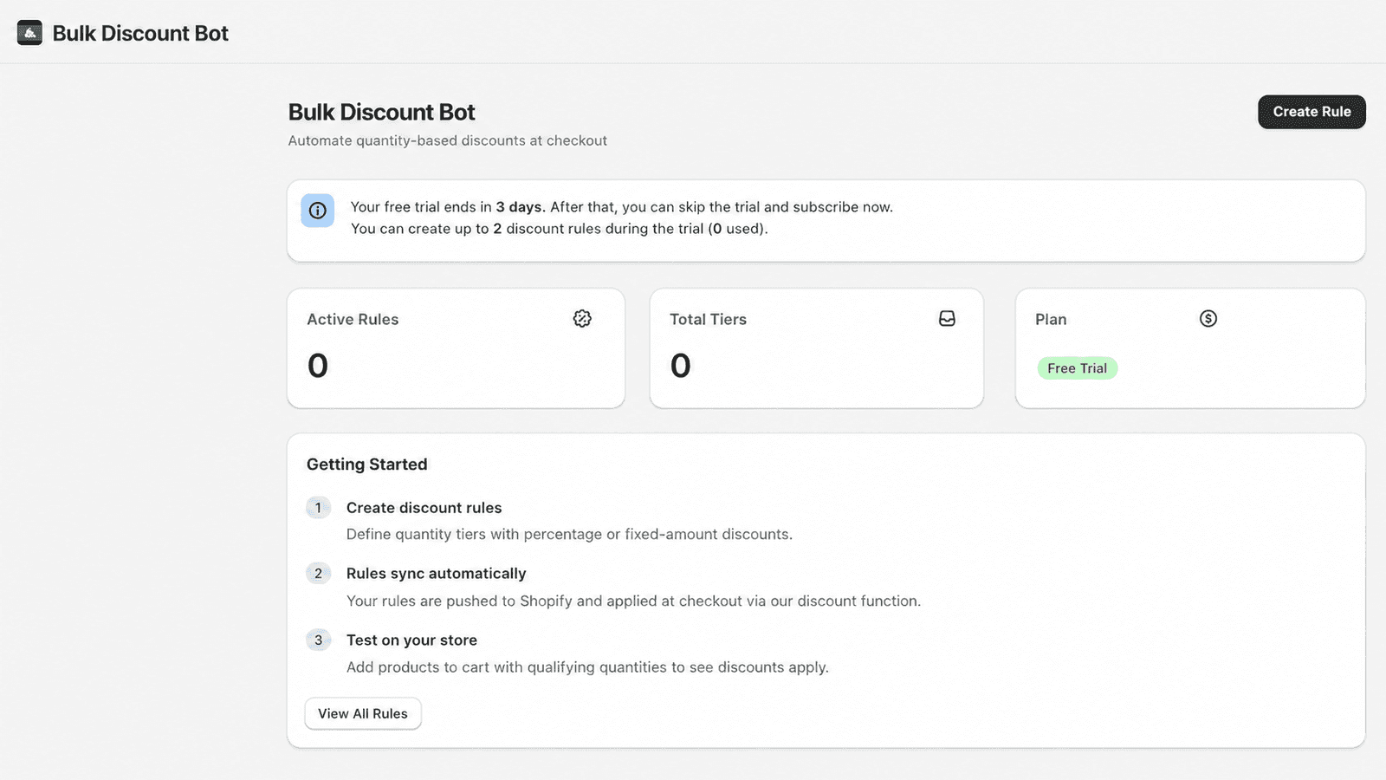Viewport: 1386px width, 780px height.
Task: Click the Active Rules badge icon
Action: pos(582,319)
